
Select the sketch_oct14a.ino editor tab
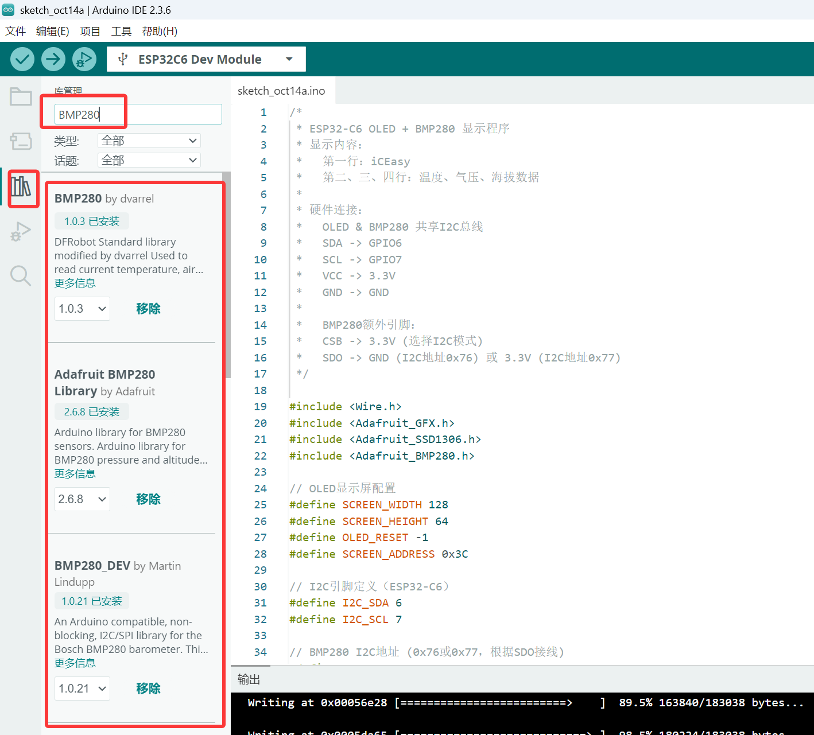click(x=281, y=91)
